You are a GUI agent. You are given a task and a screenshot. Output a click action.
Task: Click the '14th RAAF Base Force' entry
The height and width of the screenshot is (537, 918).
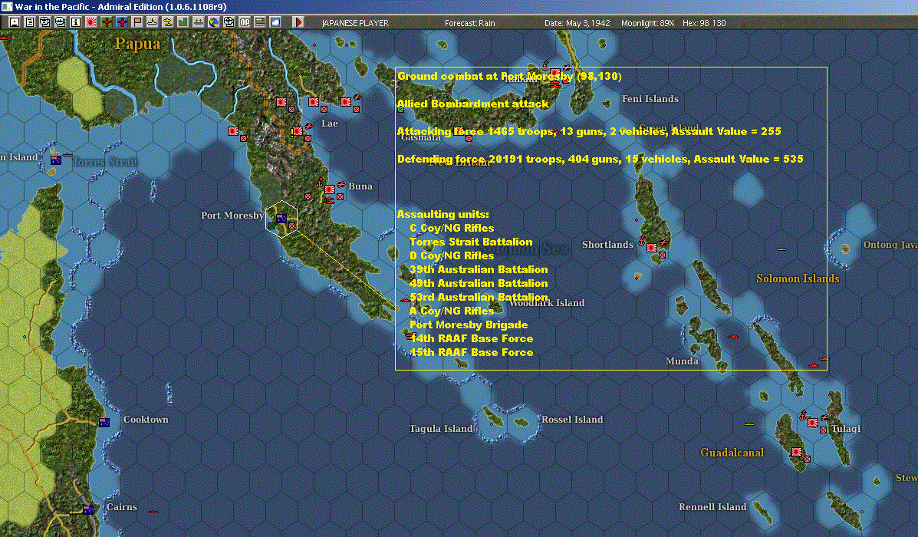[472, 338]
